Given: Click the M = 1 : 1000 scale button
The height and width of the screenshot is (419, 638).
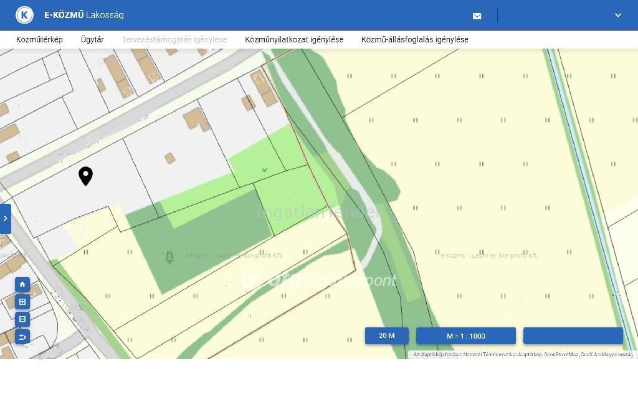Looking at the screenshot, I should point(465,336).
